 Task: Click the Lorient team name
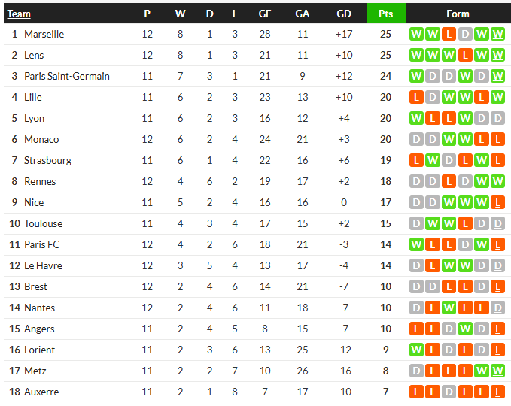[x=39, y=350]
